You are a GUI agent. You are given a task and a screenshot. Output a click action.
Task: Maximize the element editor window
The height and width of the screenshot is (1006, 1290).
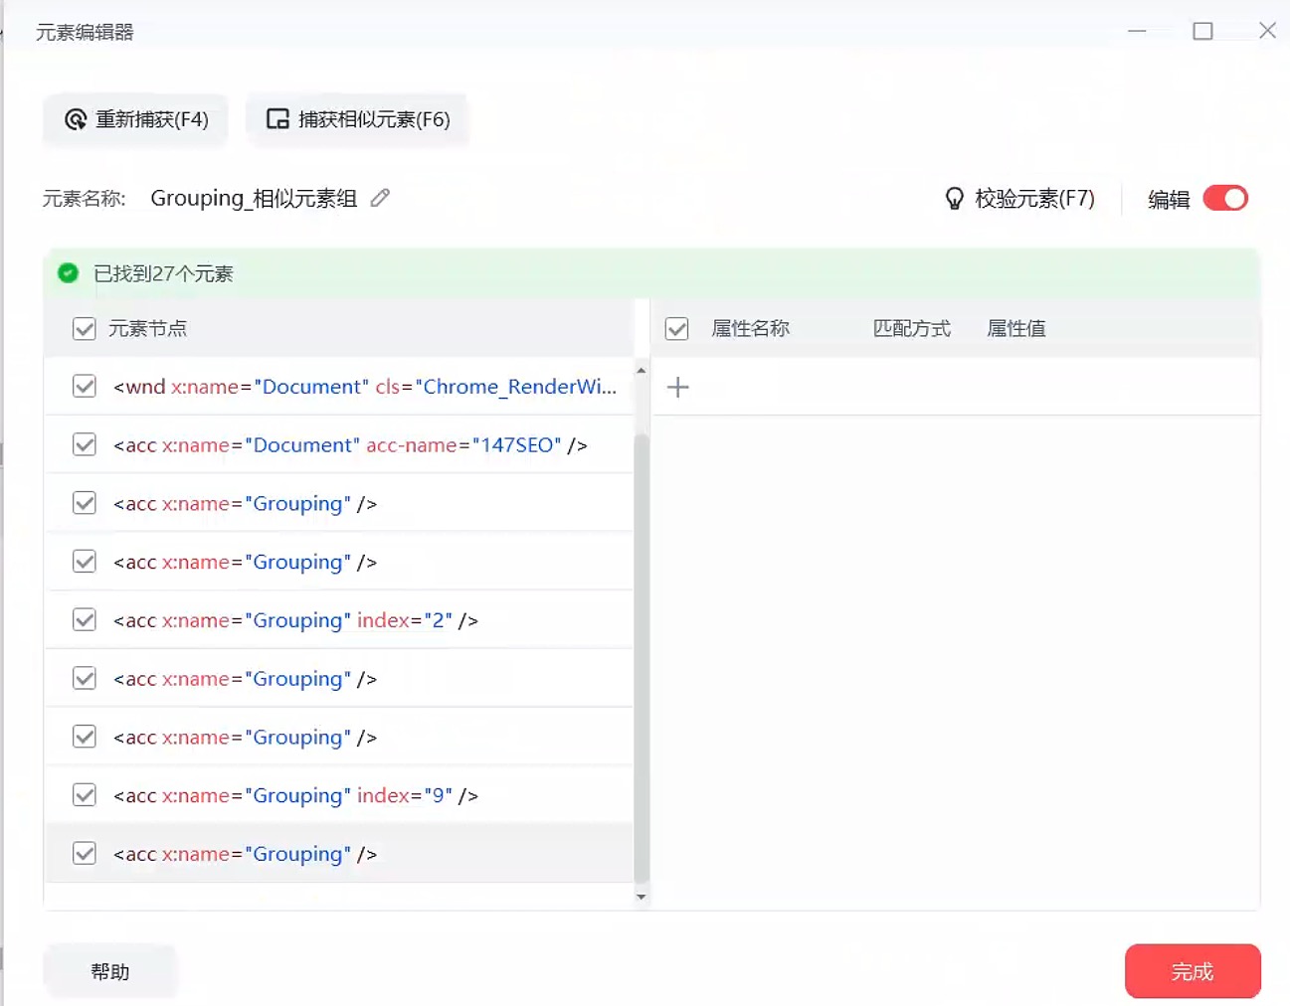pyautogui.click(x=1202, y=31)
